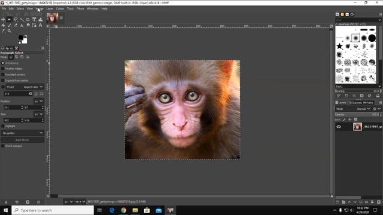
Task: Choose the intersect with selection mode icon
Action: (28, 57)
